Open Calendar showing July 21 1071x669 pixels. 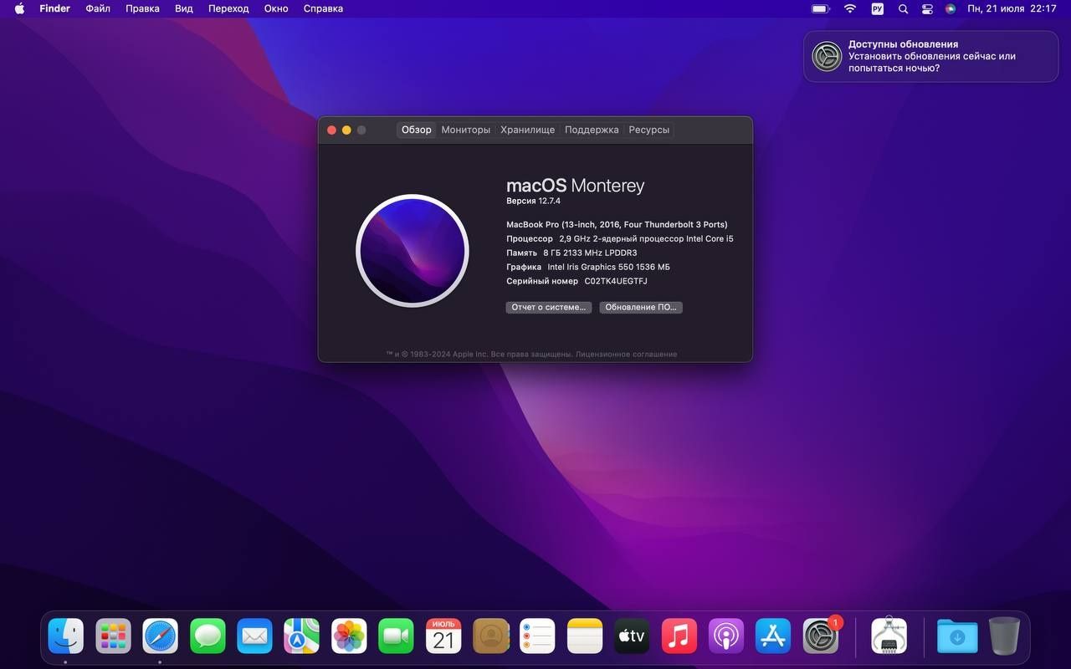(x=443, y=636)
